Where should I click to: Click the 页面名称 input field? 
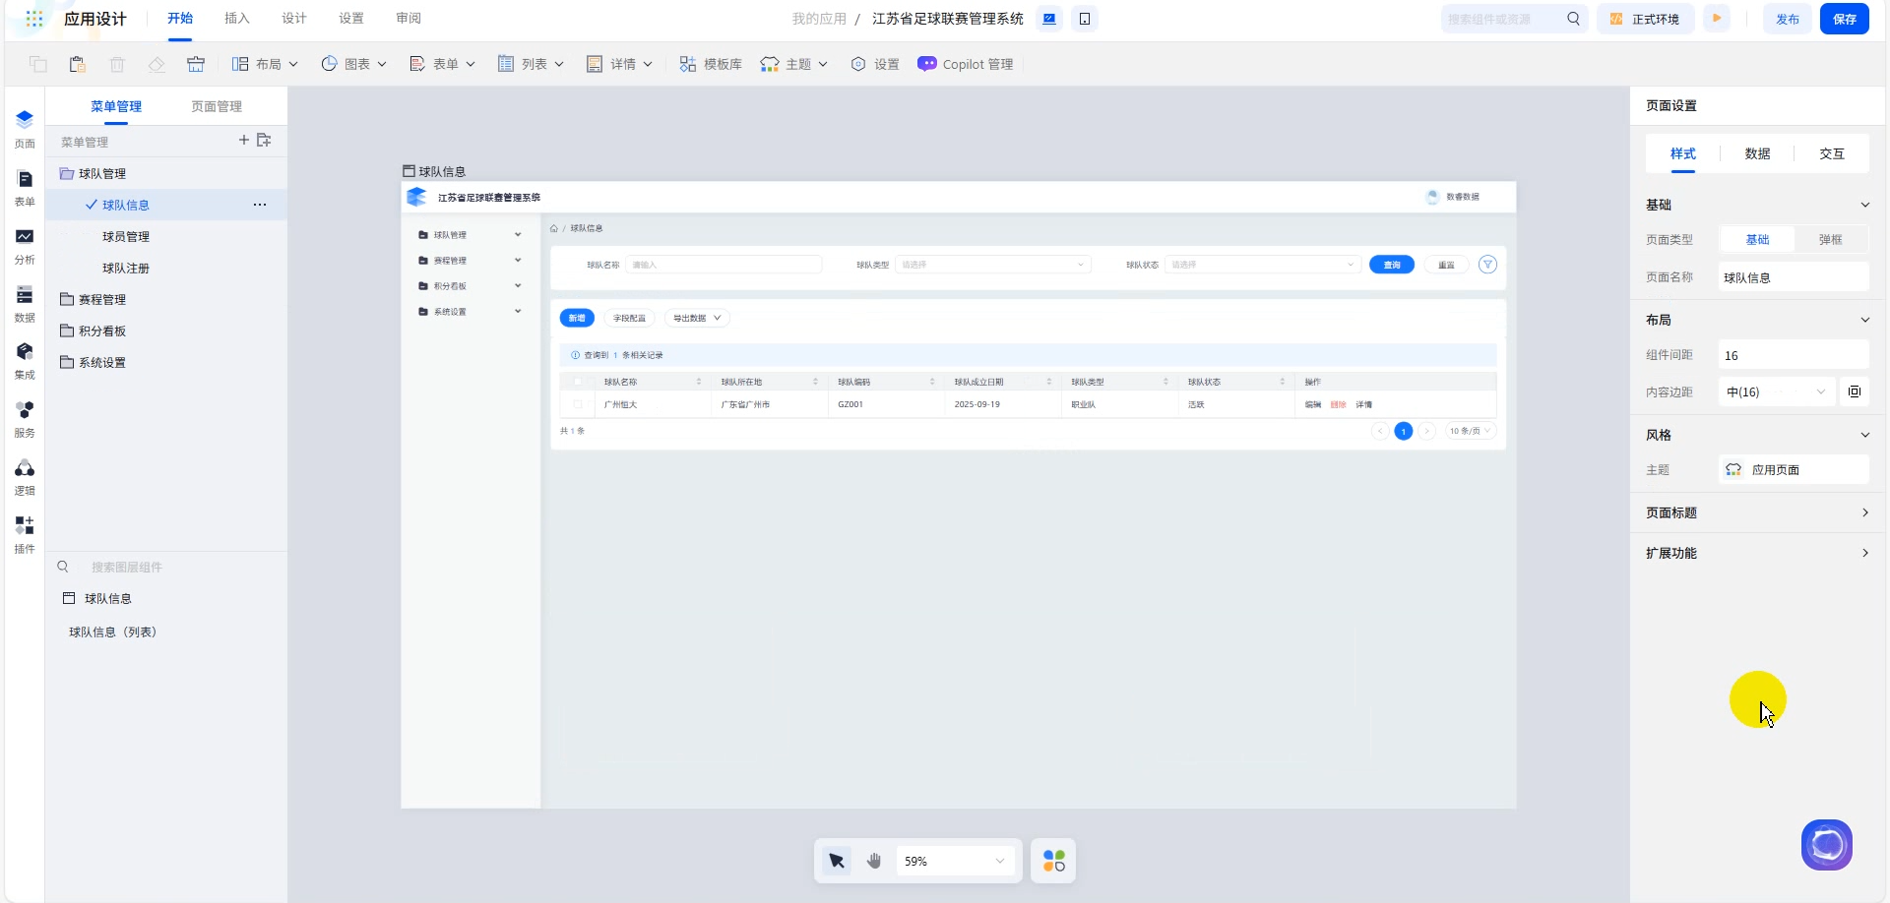click(x=1793, y=277)
